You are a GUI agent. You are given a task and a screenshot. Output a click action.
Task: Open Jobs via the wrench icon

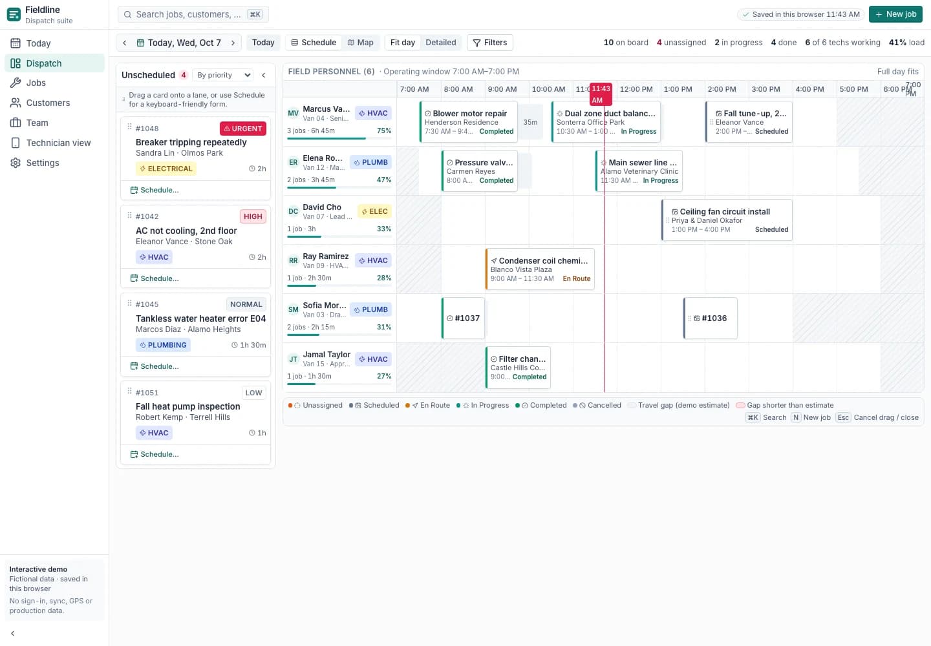tap(16, 83)
